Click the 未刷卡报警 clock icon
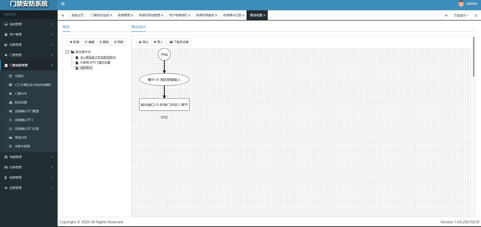 11,146
